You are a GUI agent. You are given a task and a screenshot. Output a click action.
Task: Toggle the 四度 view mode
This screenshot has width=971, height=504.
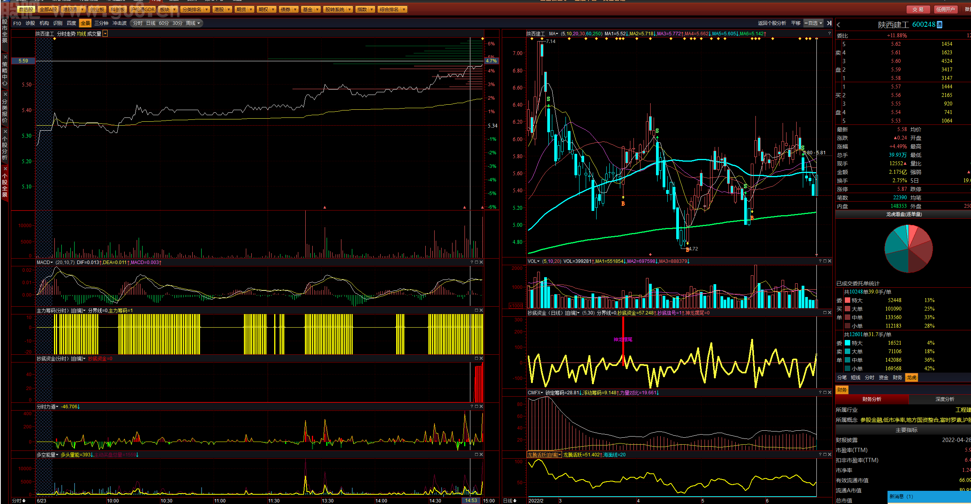(x=71, y=23)
